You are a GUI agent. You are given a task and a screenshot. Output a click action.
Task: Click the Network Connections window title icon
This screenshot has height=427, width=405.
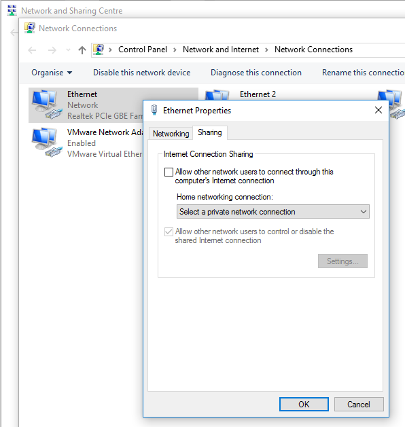(30, 28)
